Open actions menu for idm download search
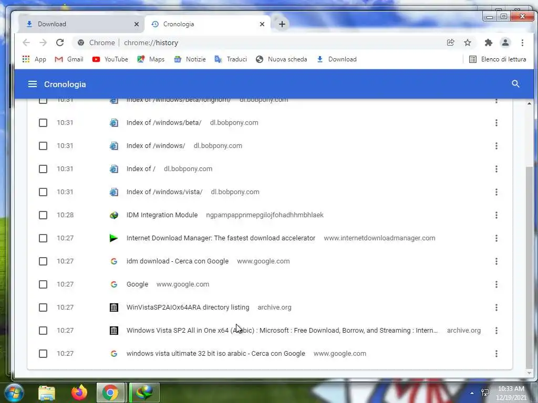Screen dimensions: 538x403 point(496,261)
